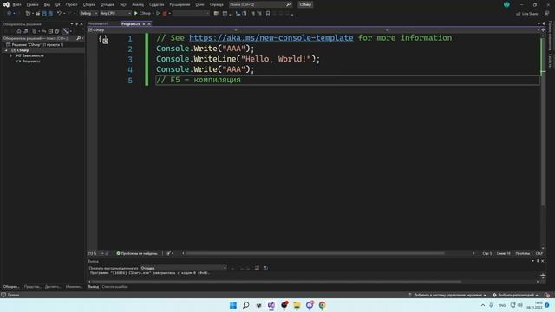Open the Справка menu

(x=216, y=4)
